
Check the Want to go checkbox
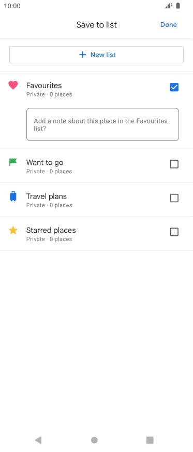click(174, 164)
